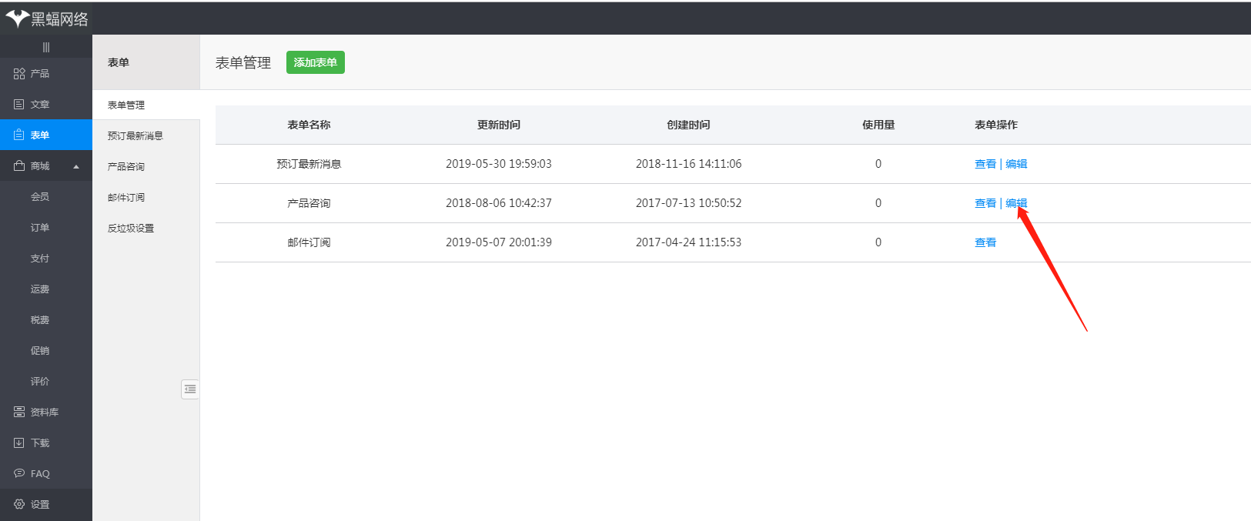Click the 产品 sidebar icon

(x=19, y=74)
